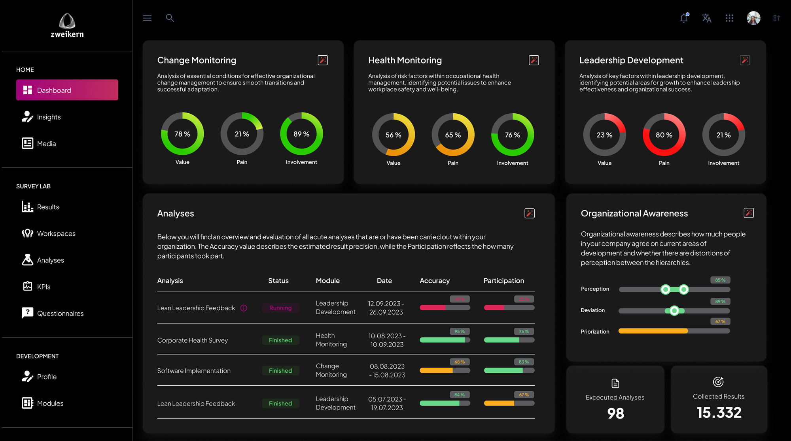Click the Deviation slider handle

point(674,311)
